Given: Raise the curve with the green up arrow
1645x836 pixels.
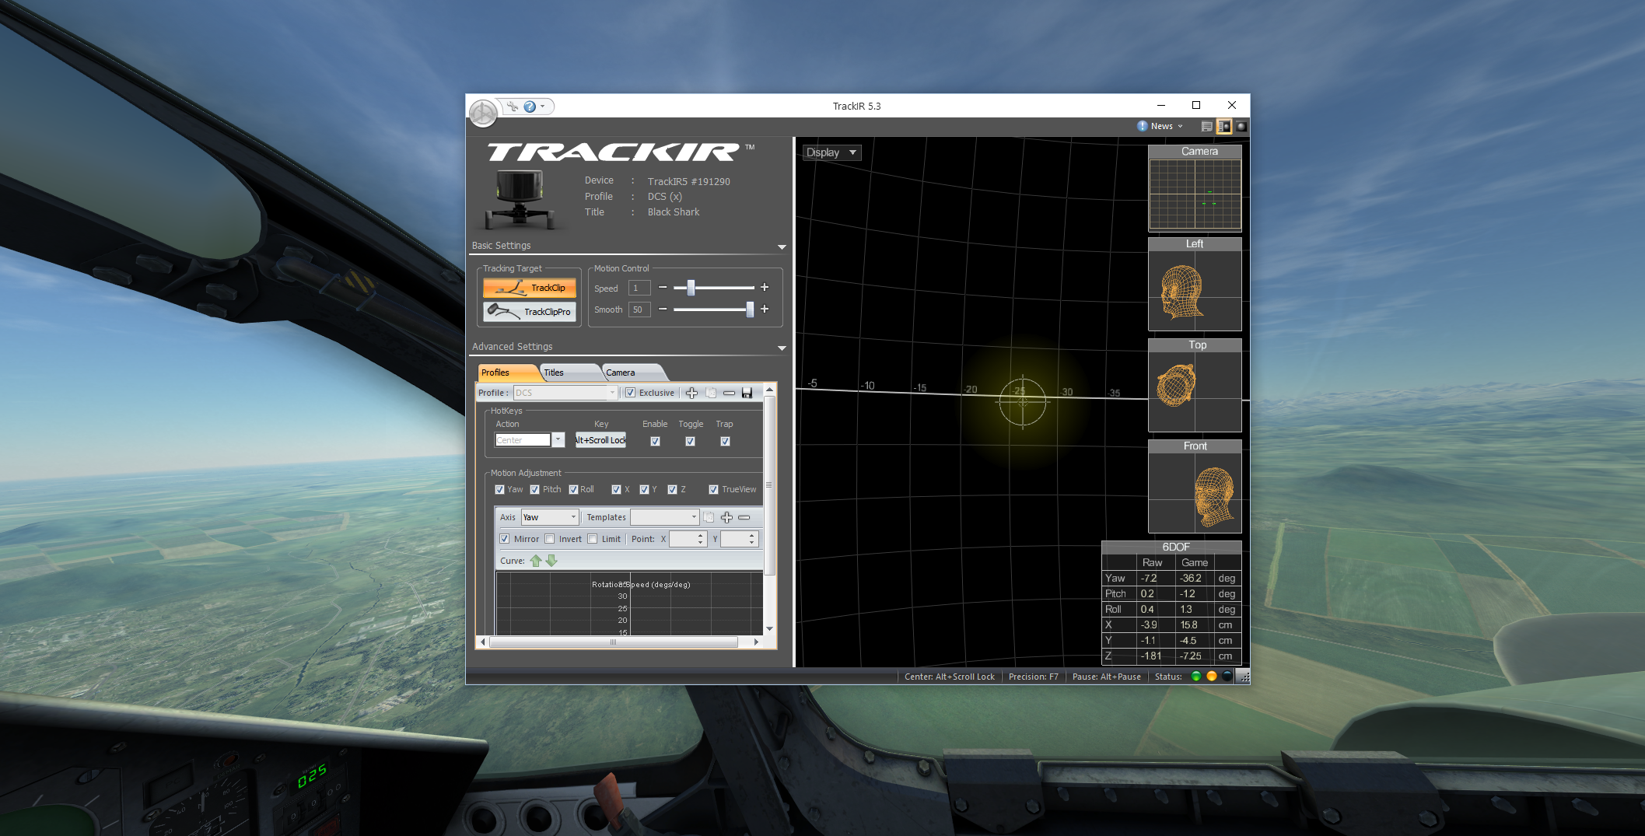Looking at the screenshot, I should point(536,561).
